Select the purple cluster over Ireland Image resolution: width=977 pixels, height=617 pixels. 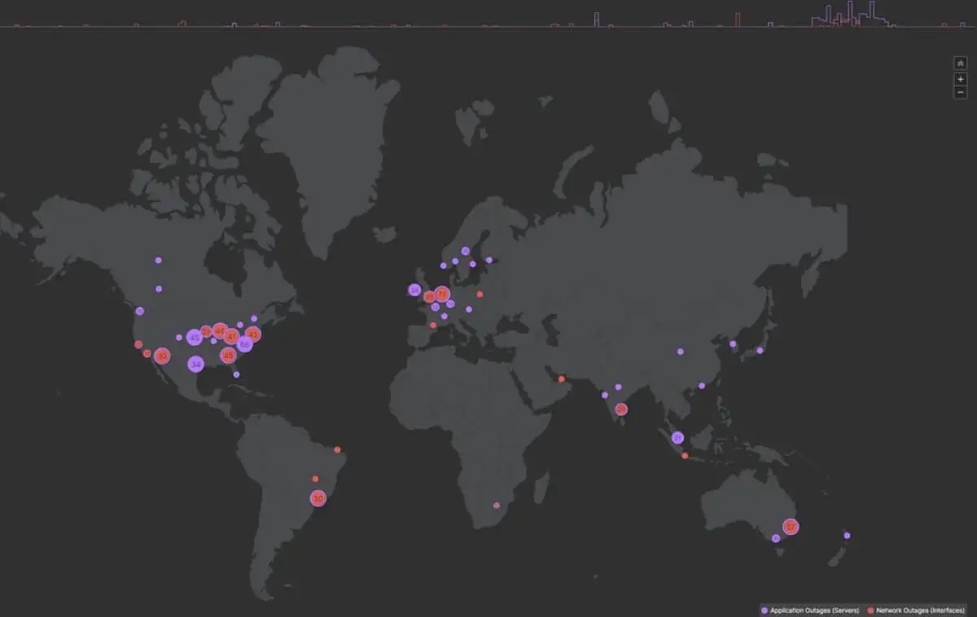[414, 290]
